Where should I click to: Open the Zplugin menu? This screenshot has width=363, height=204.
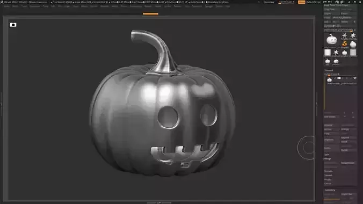(208, 6)
